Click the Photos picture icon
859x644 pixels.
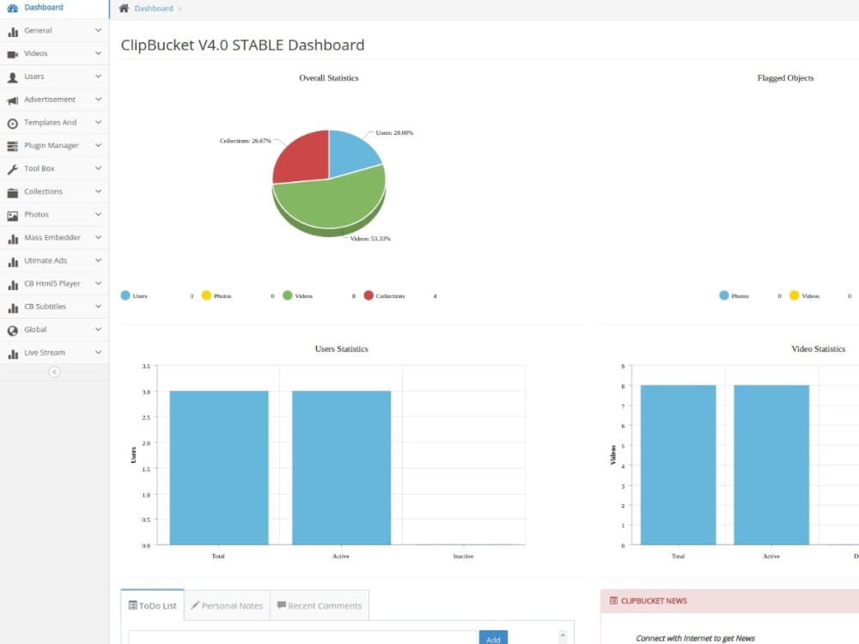(13, 216)
